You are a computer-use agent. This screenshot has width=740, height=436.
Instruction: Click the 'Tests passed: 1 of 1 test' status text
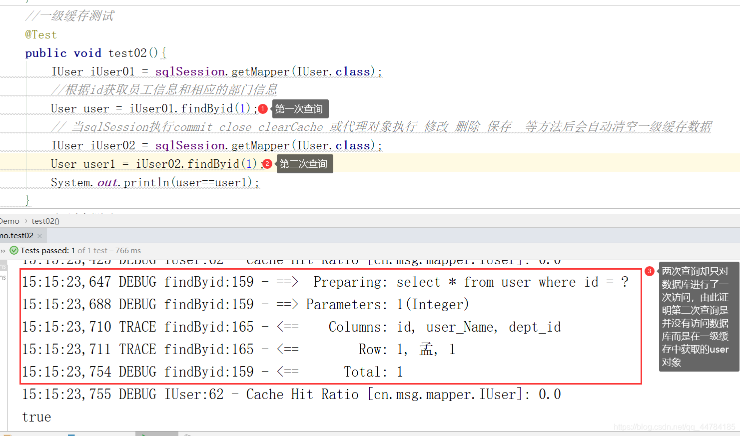pyautogui.click(x=80, y=251)
